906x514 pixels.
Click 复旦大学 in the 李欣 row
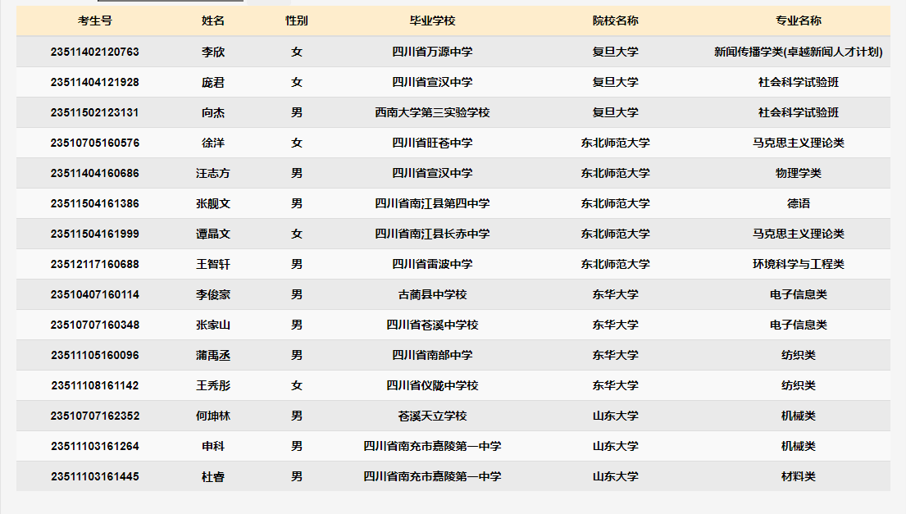[616, 52]
